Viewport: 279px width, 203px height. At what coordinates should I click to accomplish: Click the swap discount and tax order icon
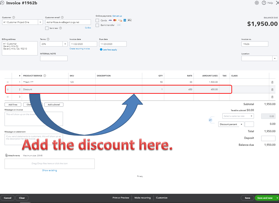coord(210,120)
